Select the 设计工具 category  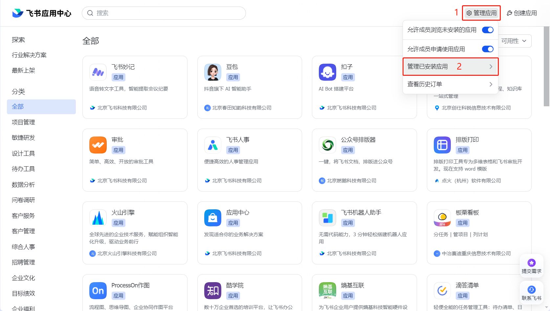(x=23, y=153)
